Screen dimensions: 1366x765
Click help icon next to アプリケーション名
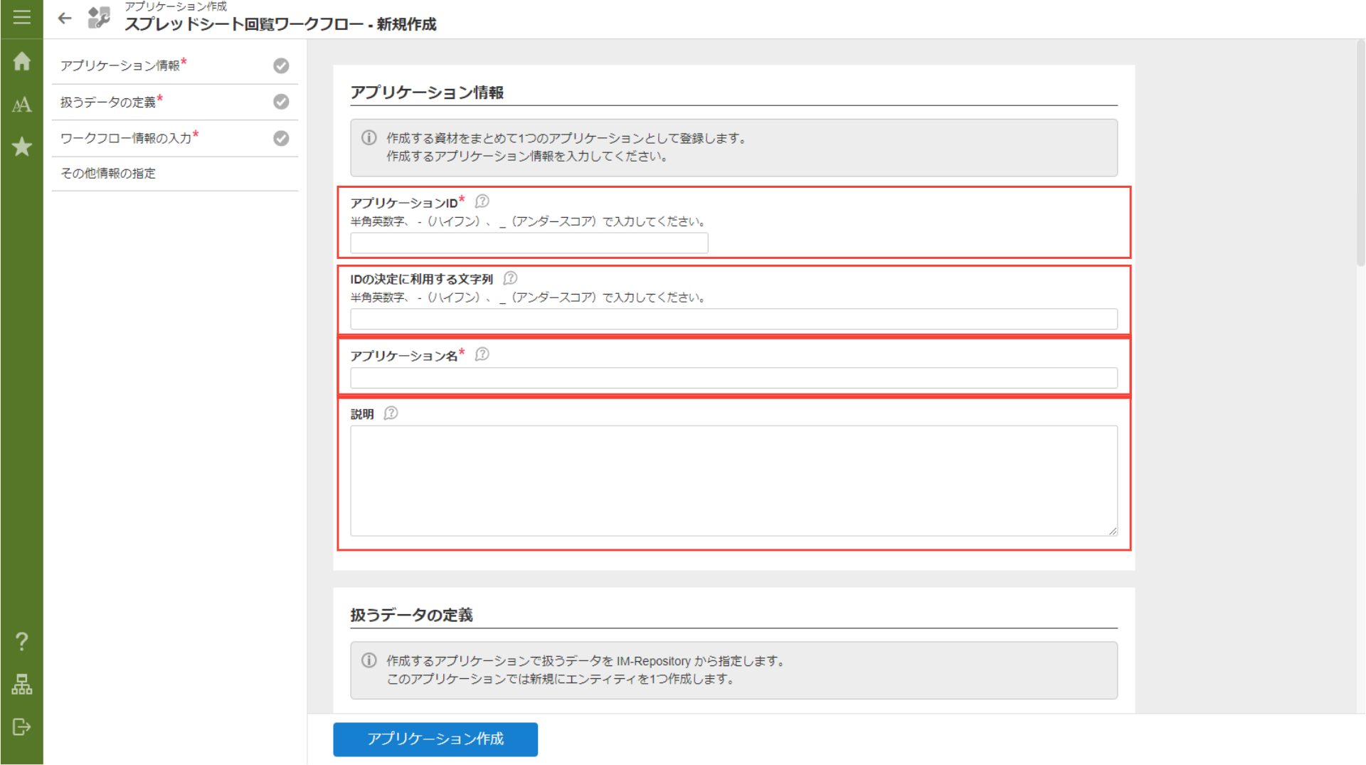[482, 354]
